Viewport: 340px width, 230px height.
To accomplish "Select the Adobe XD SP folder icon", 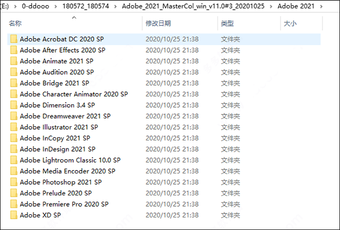I will [x=14, y=215].
